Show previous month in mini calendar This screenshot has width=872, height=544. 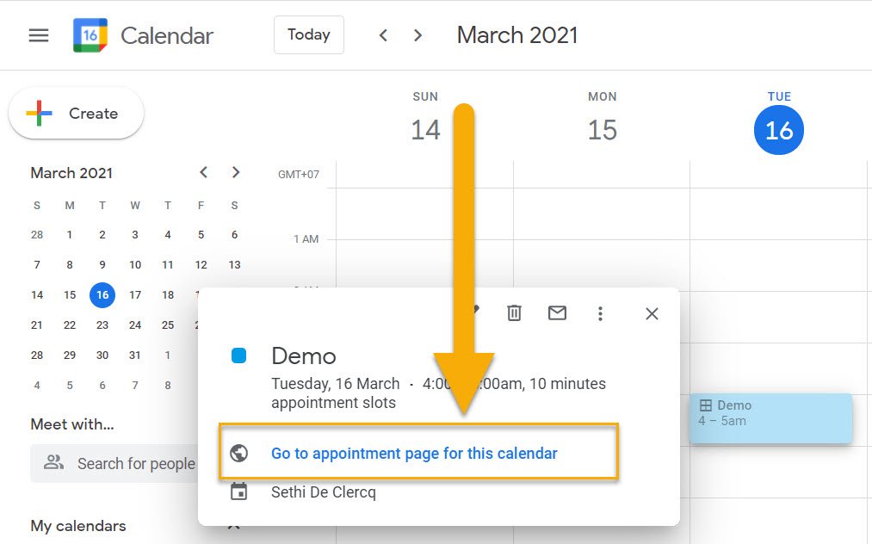pyautogui.click(x=203, y=172)
